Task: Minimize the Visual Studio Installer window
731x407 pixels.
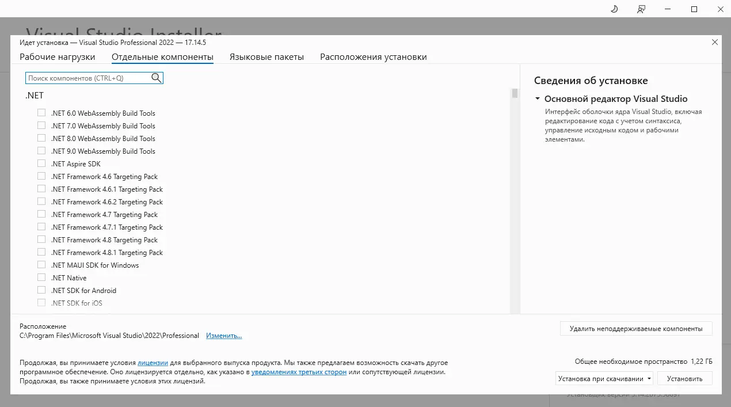Action: coord(668,9)
